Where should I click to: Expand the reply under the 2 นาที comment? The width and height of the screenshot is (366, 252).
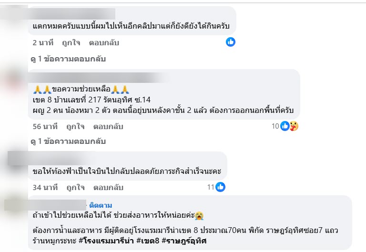(68, 59)
